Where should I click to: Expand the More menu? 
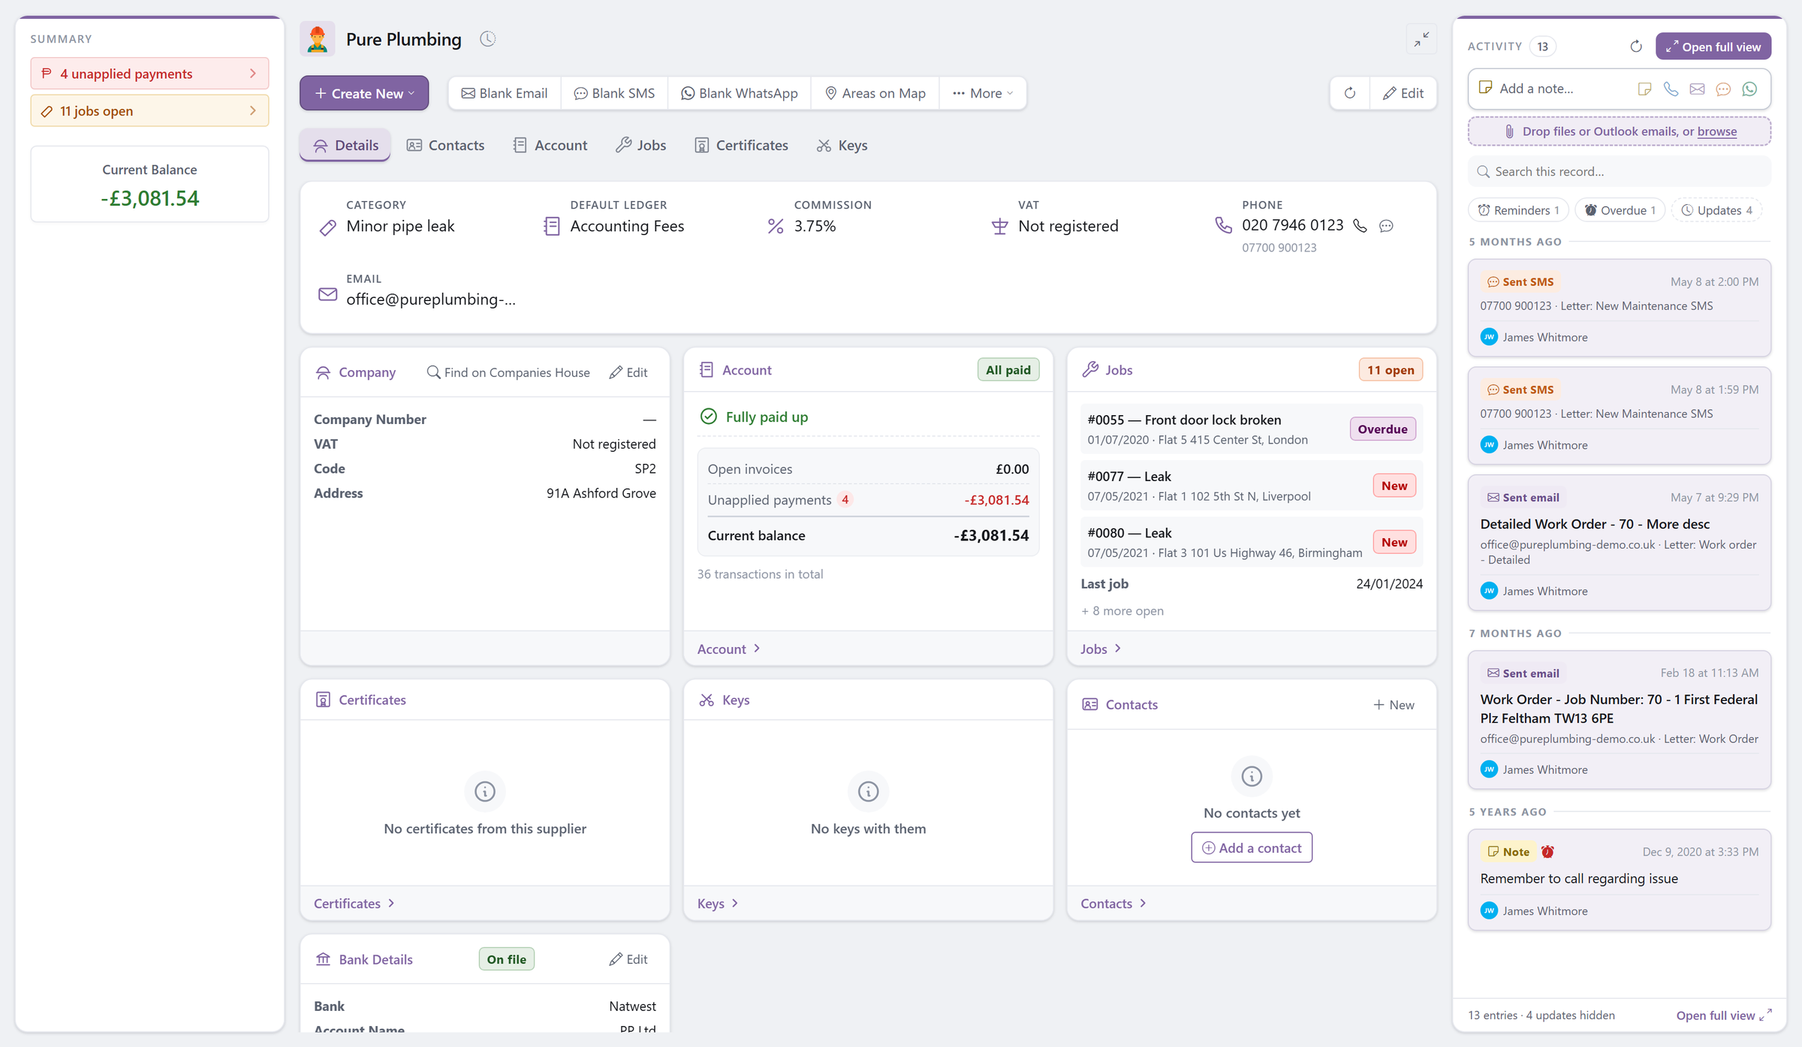983,93
